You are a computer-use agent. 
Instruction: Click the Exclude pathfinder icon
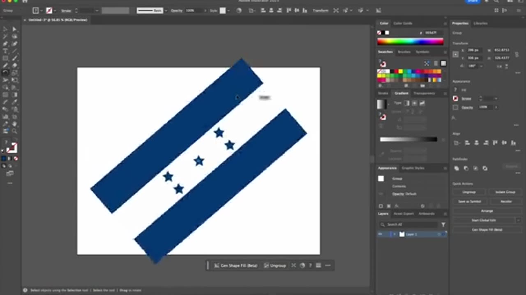pos(485,168)
